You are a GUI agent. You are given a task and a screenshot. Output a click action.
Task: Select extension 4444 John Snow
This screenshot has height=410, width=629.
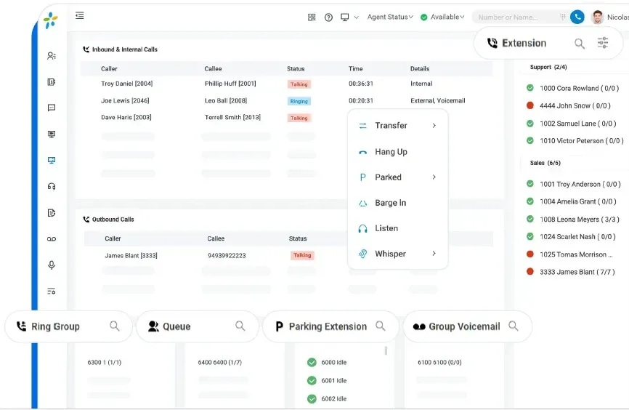pos(569,105)
